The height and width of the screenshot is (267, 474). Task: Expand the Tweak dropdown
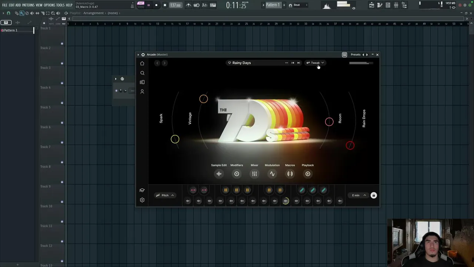click(x=315, y=63)
